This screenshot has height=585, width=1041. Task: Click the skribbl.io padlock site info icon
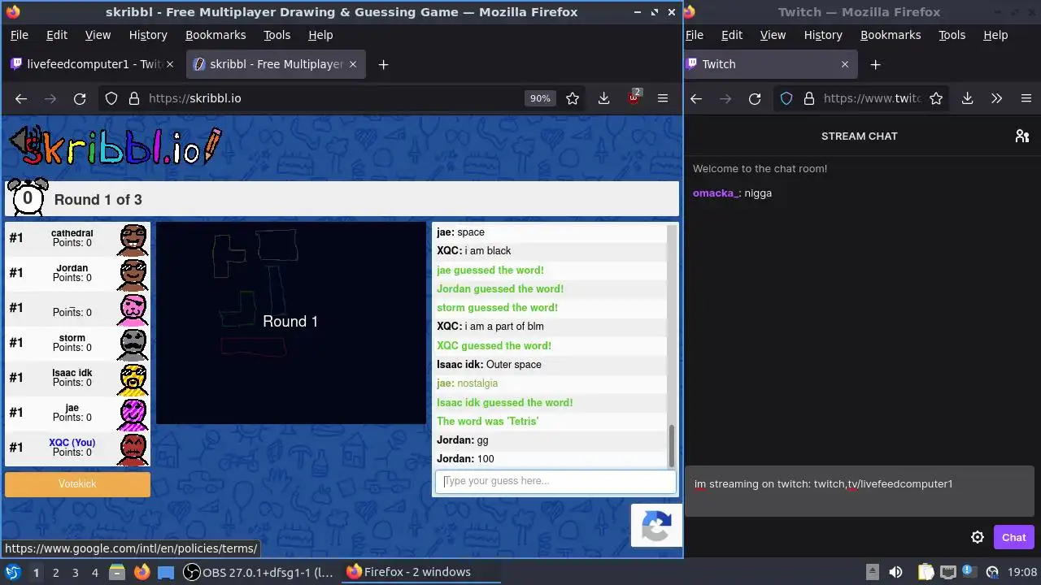pos(134,98)
